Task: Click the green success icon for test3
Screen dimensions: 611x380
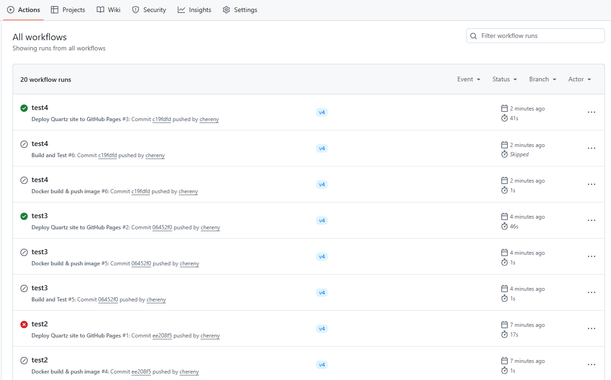Action: pyautogui.click(x=24, y=216)
